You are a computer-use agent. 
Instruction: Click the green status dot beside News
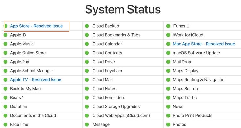click(x=168, y=107)
